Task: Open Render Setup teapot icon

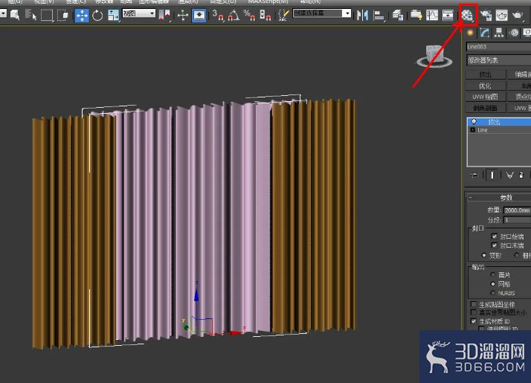Action: (486, 15)
